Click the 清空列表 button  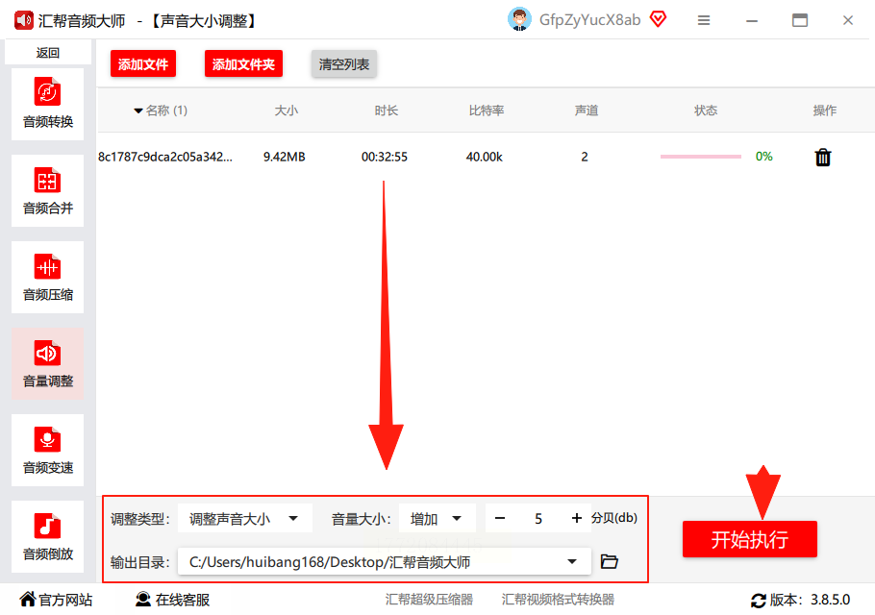(x=344, y=64)
